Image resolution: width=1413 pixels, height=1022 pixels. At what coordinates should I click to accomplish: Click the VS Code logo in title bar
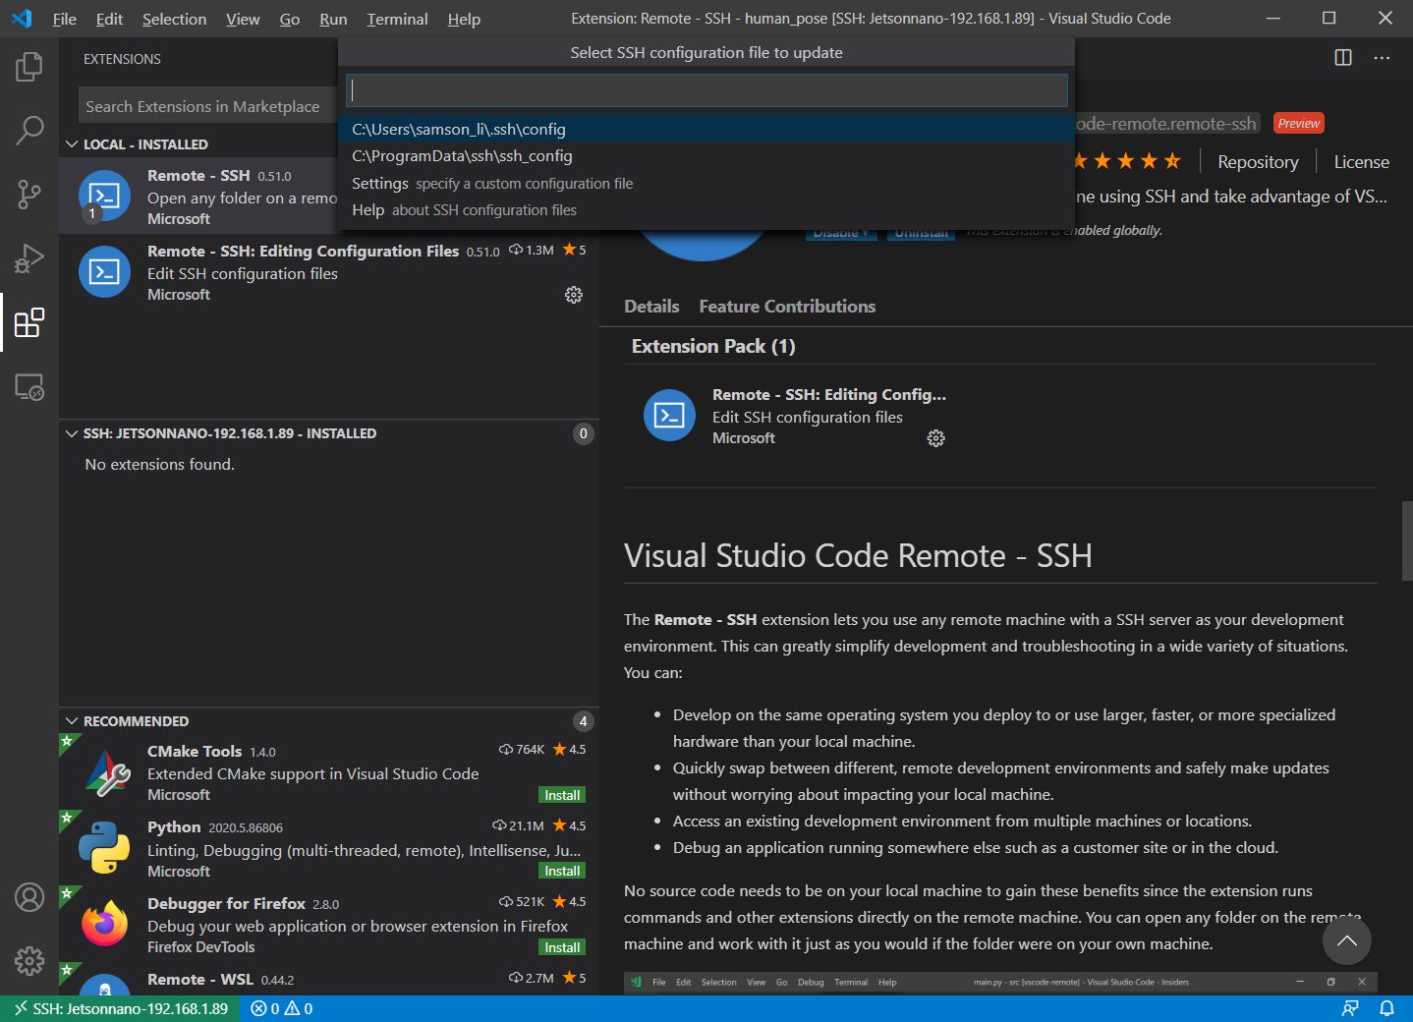click(x=22, y=19)
